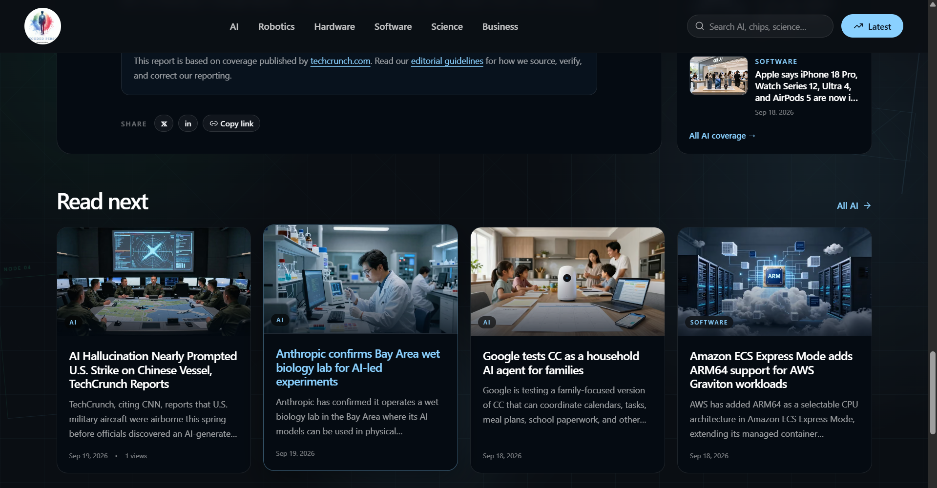Image resolution: width=937 pixels, height=488 pixels.
Task: Open the Science nav item
Action: click(x=447, y=26)
